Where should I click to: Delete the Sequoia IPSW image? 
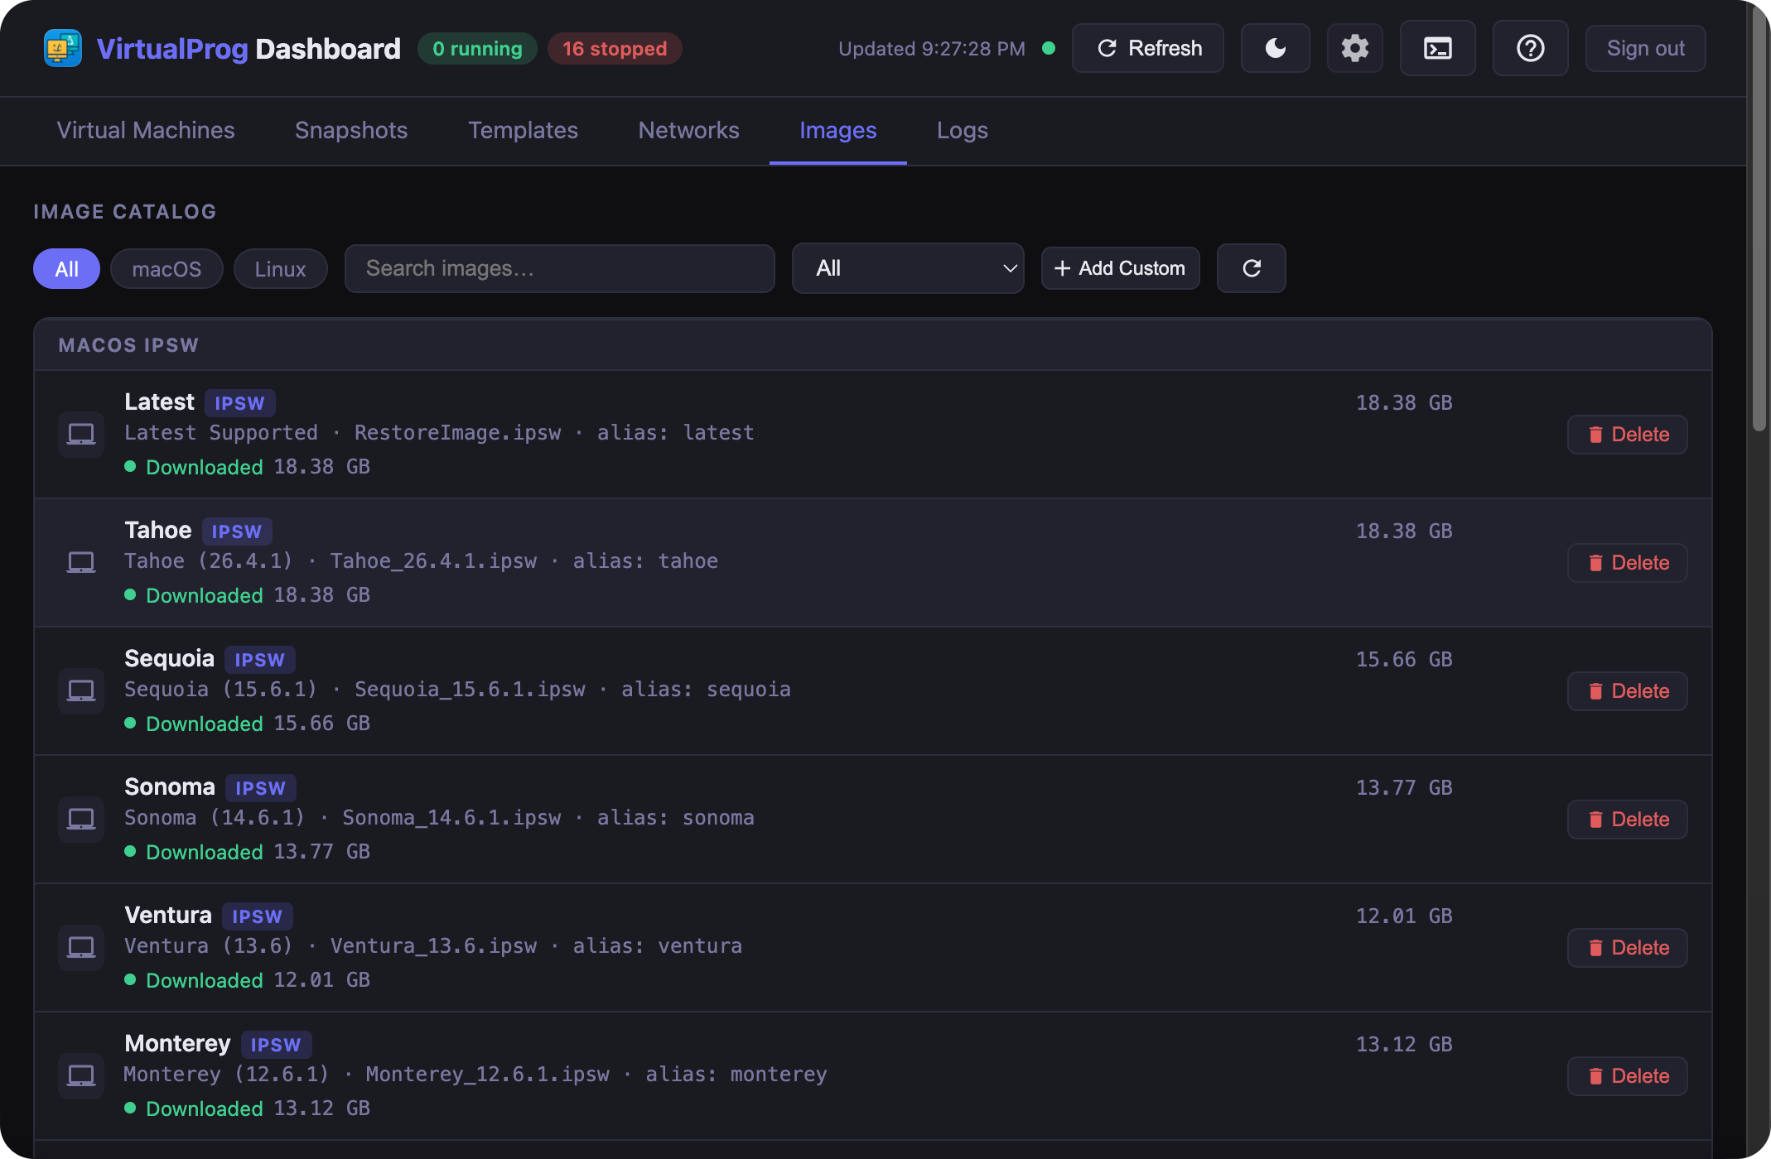pyautogui.click(x=1627, y=690)
